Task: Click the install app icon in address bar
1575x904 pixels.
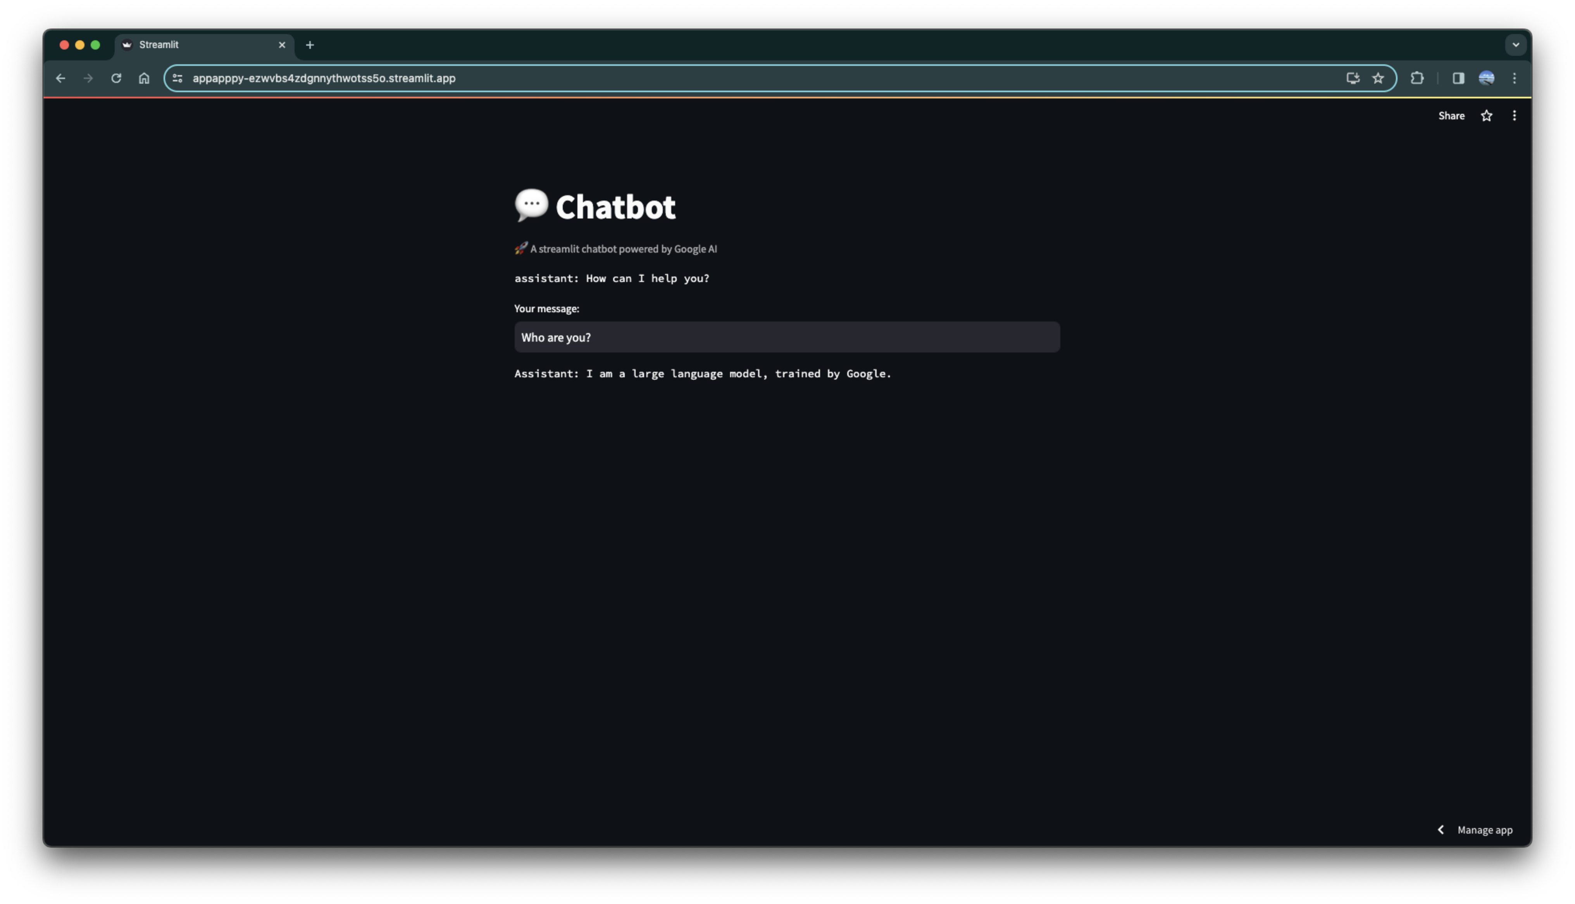Action: [1352, 78]
